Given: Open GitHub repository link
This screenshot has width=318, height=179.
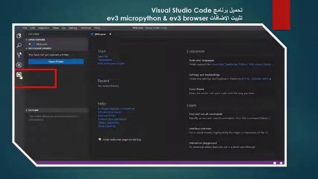Looking at the screenshot, I should point(108,123).
